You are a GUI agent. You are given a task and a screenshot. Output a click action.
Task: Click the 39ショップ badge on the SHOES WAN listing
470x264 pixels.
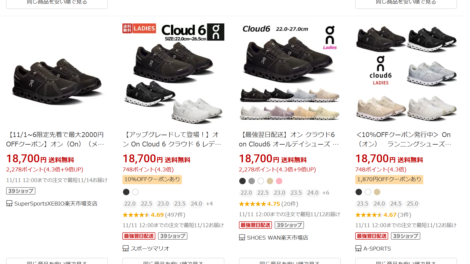pyautogui.click(x=289, y=225)
